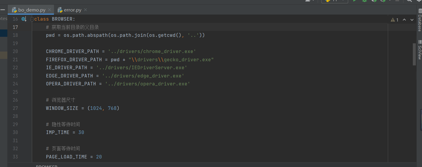Viewport: 422px width, 167px height.
Task: Switch to the bo_demo.py editor tab
Action: point(31,10)
